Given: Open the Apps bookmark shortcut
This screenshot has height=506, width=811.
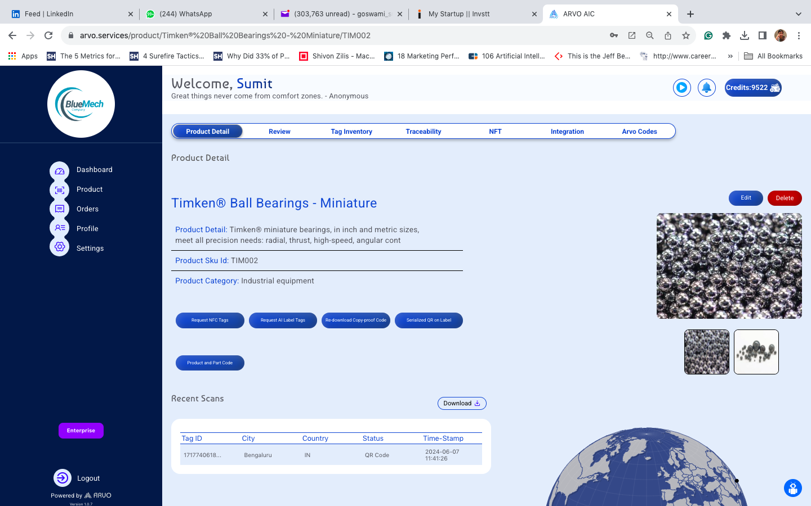Looking at the screenshot, I should pos(23,56).
